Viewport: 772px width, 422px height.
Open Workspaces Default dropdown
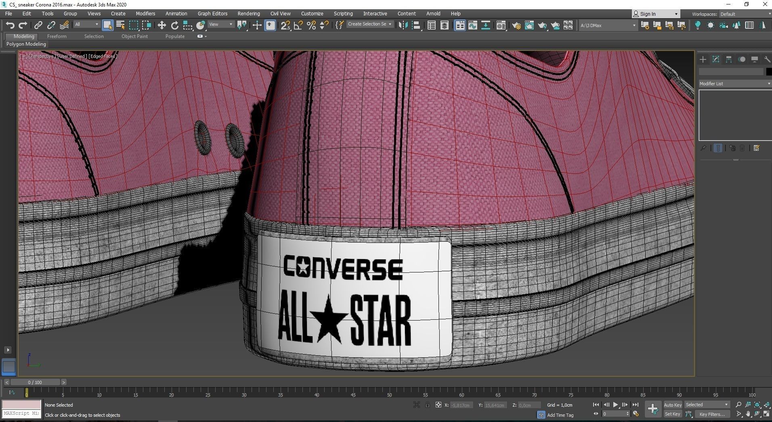tap(745, 14)
